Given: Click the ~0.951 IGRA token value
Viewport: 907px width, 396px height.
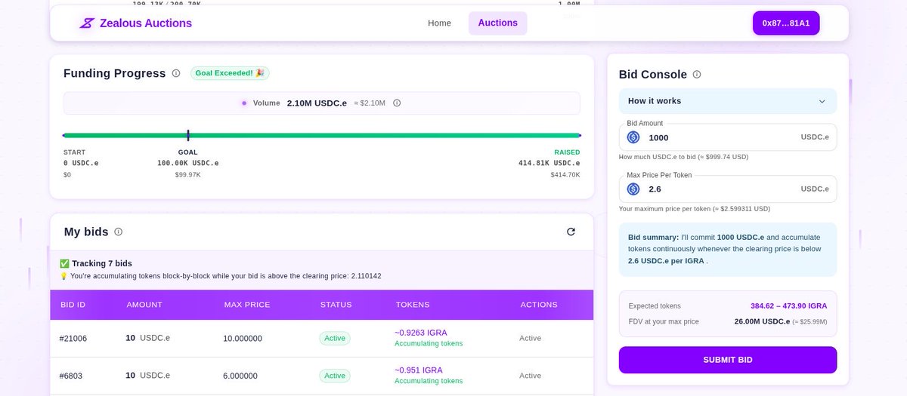Looking at the screenshot, I should [x=419, y=370].
